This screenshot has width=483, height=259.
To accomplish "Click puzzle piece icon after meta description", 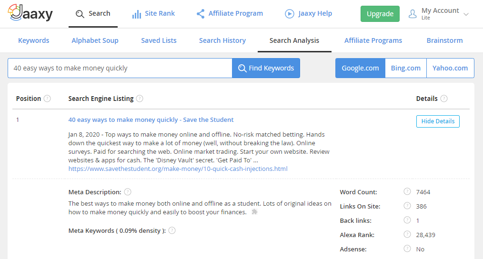I will click(254, 212).
